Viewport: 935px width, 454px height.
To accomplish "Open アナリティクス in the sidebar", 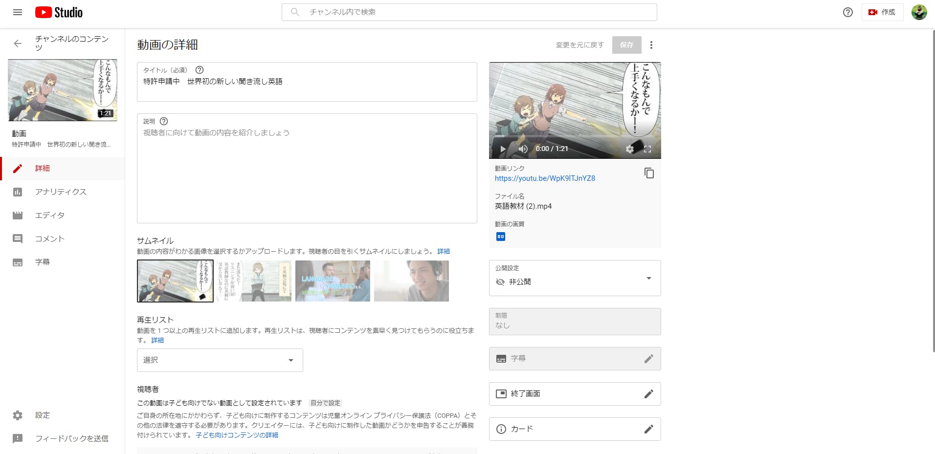I will 61,192.
